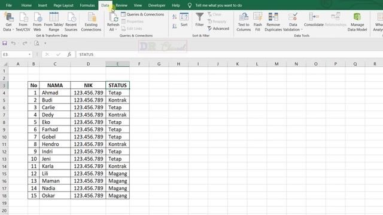
Task: Click the Insert Function fx icon
Action: pos(69,54)
